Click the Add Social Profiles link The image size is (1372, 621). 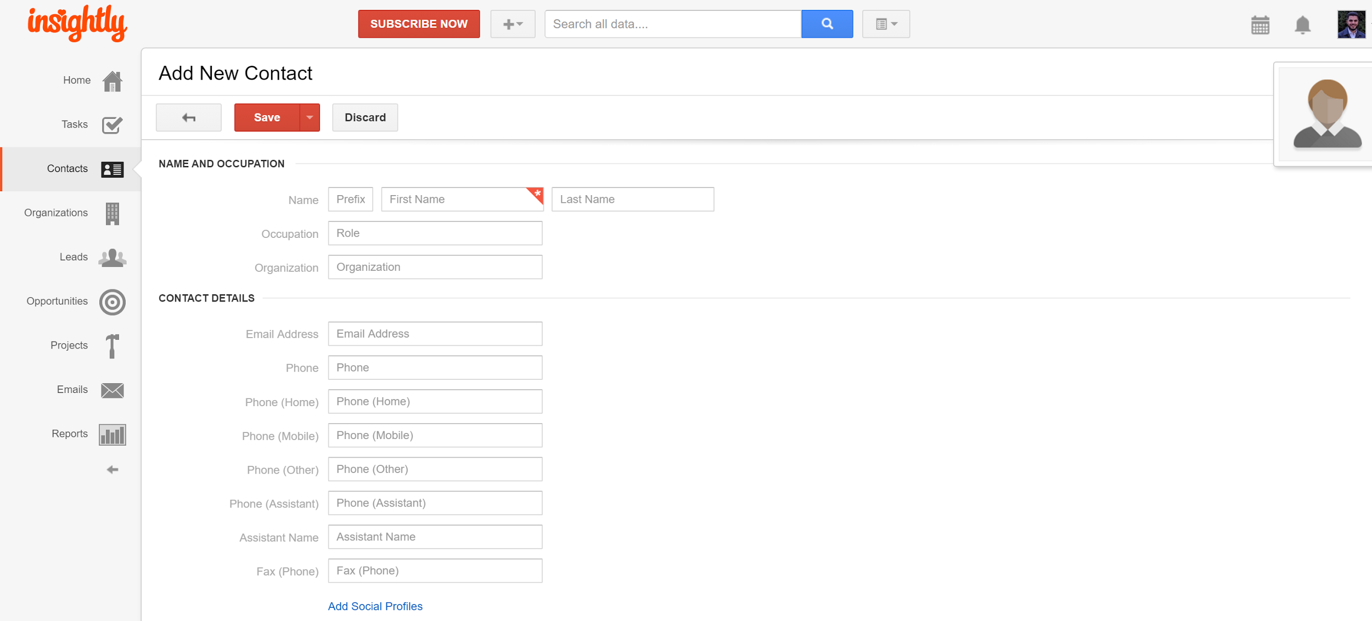click(x=375, y=606)
